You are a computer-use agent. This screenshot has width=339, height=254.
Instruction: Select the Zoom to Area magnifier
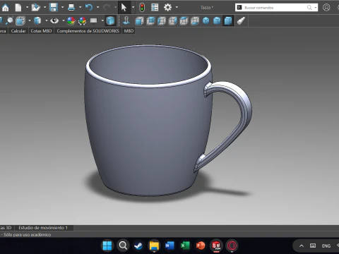[x=9, y=20]
